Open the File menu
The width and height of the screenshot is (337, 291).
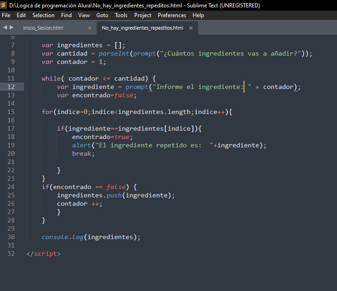(x=6, y=15)
